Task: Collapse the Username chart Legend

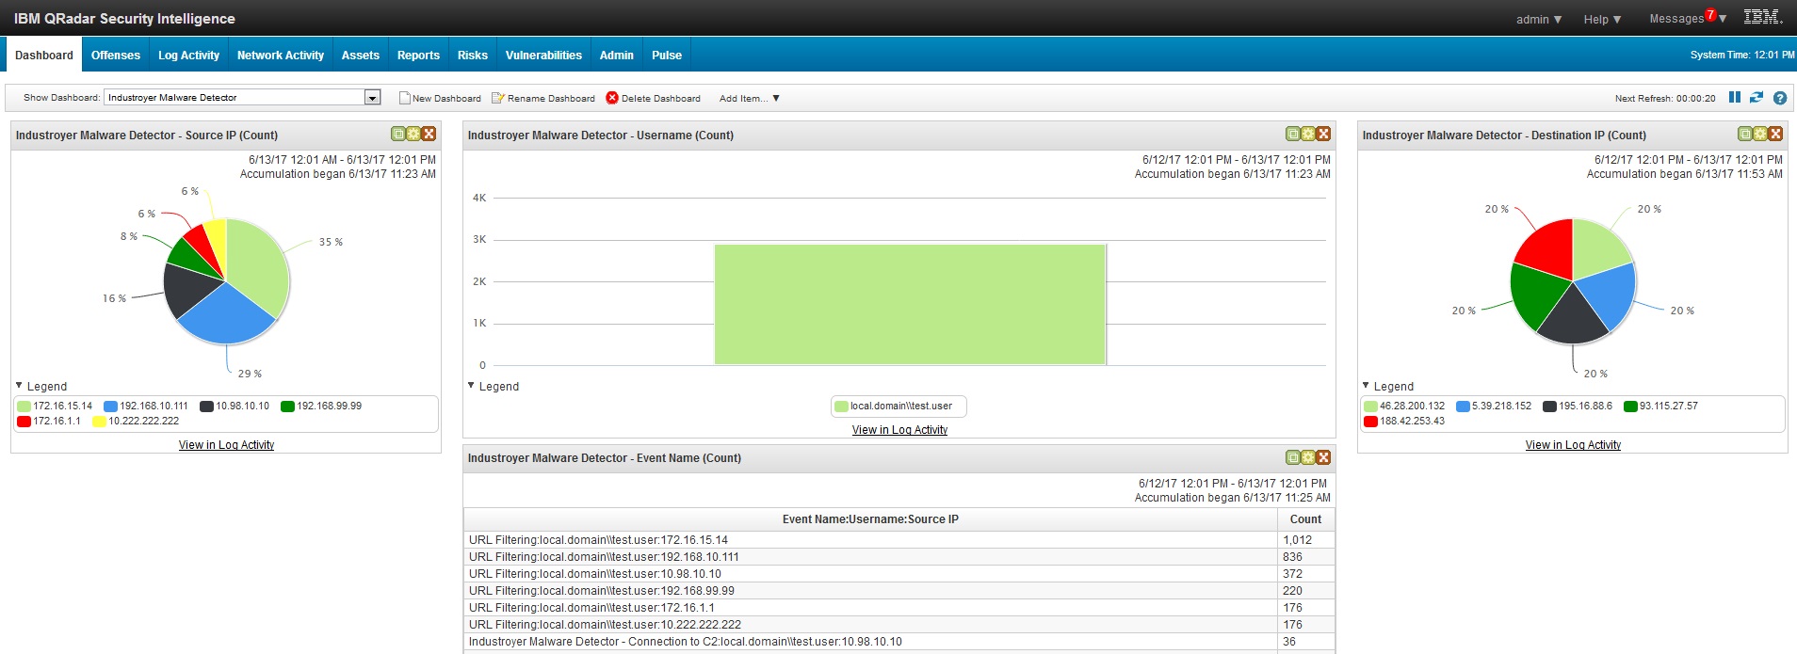Action: [x=472, y=386]
